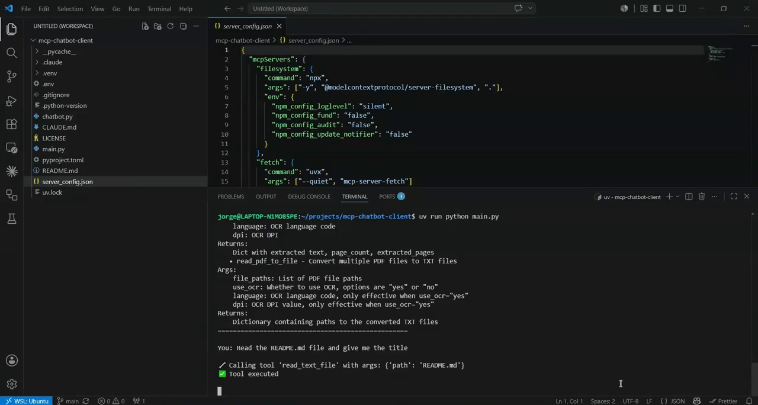The image size is (758, 405).
Task: Open the File menu
Action: pos(26,9)
